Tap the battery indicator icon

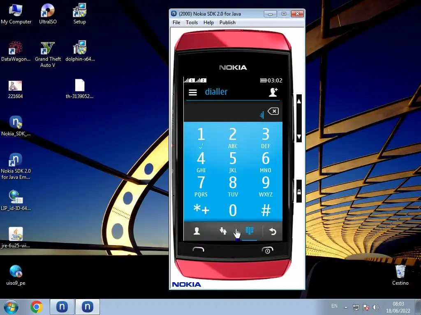tap(264, 80)
